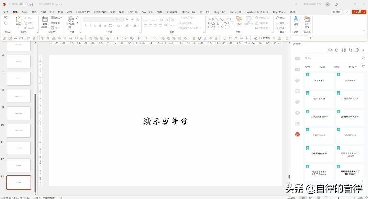Click the search magnifier in resource panel
Viewport: 368px width, 199px height.
tap(363, 58)
